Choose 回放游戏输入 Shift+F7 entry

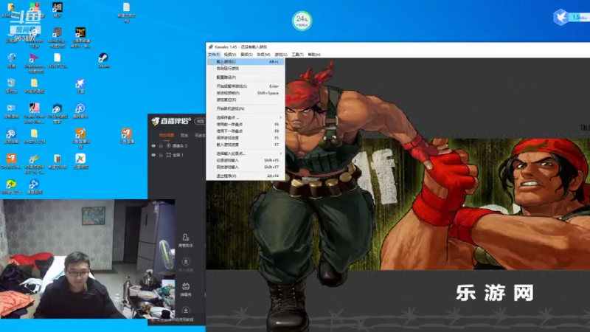pos(246,167)
